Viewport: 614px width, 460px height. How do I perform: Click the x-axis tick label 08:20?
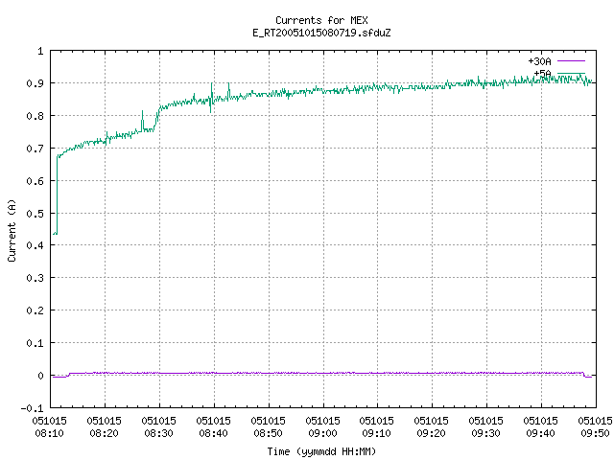(x=105, y=433)
